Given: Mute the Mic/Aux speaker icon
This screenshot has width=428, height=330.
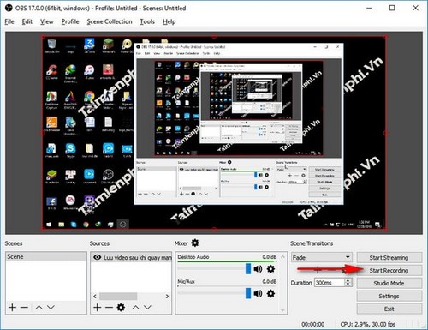Looking at the screenshot, I should 258,293.
